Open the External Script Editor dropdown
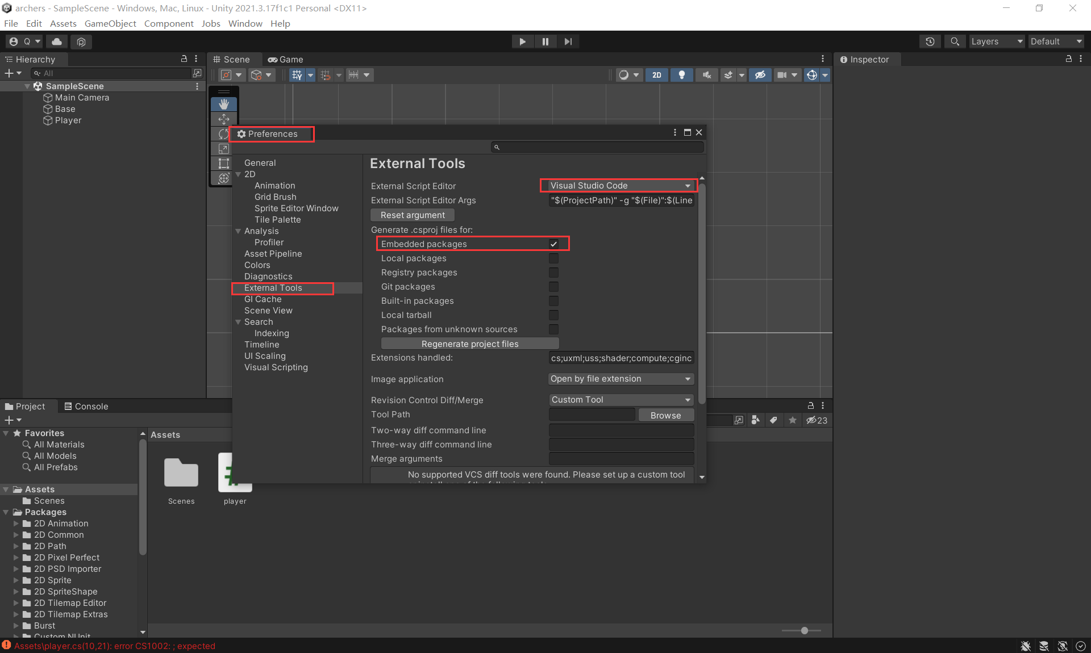 click(x=619, y=186)
